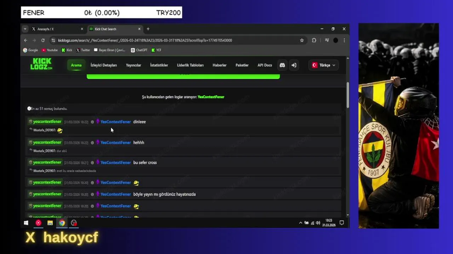This screenshot has width=453, height=254.
Task: Click the message text bu sefer cross
Action: pos(145,163)
